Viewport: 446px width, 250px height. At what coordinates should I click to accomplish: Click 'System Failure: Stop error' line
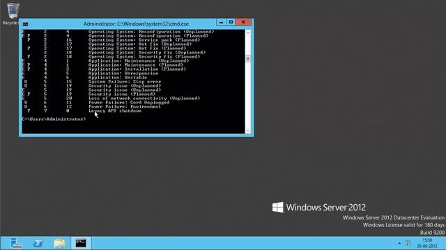(125, 82)
